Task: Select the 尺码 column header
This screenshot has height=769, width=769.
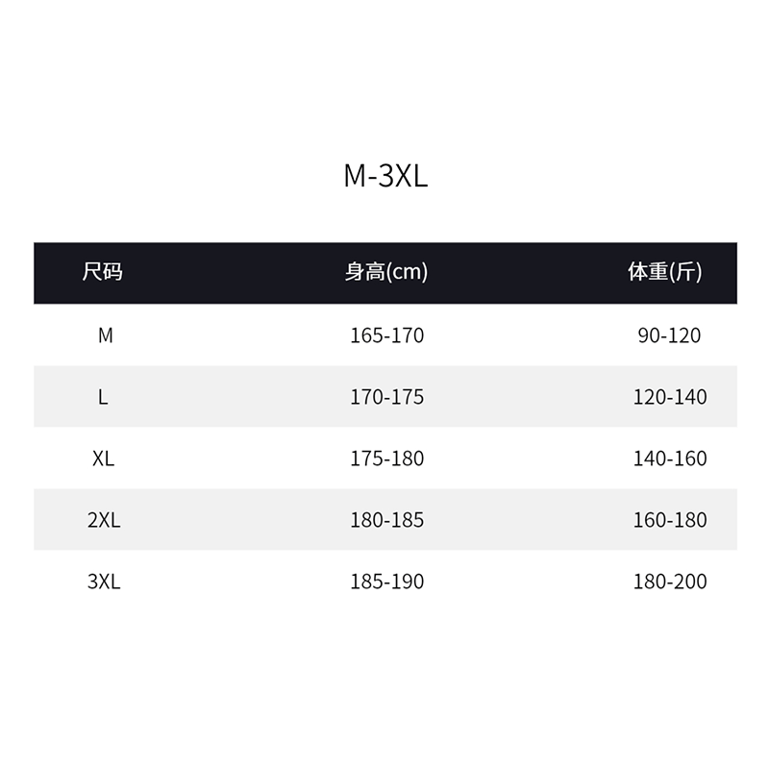Action: pos(102,272)
